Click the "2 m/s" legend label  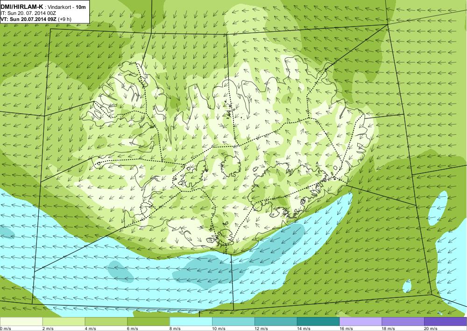coord(48,329)
